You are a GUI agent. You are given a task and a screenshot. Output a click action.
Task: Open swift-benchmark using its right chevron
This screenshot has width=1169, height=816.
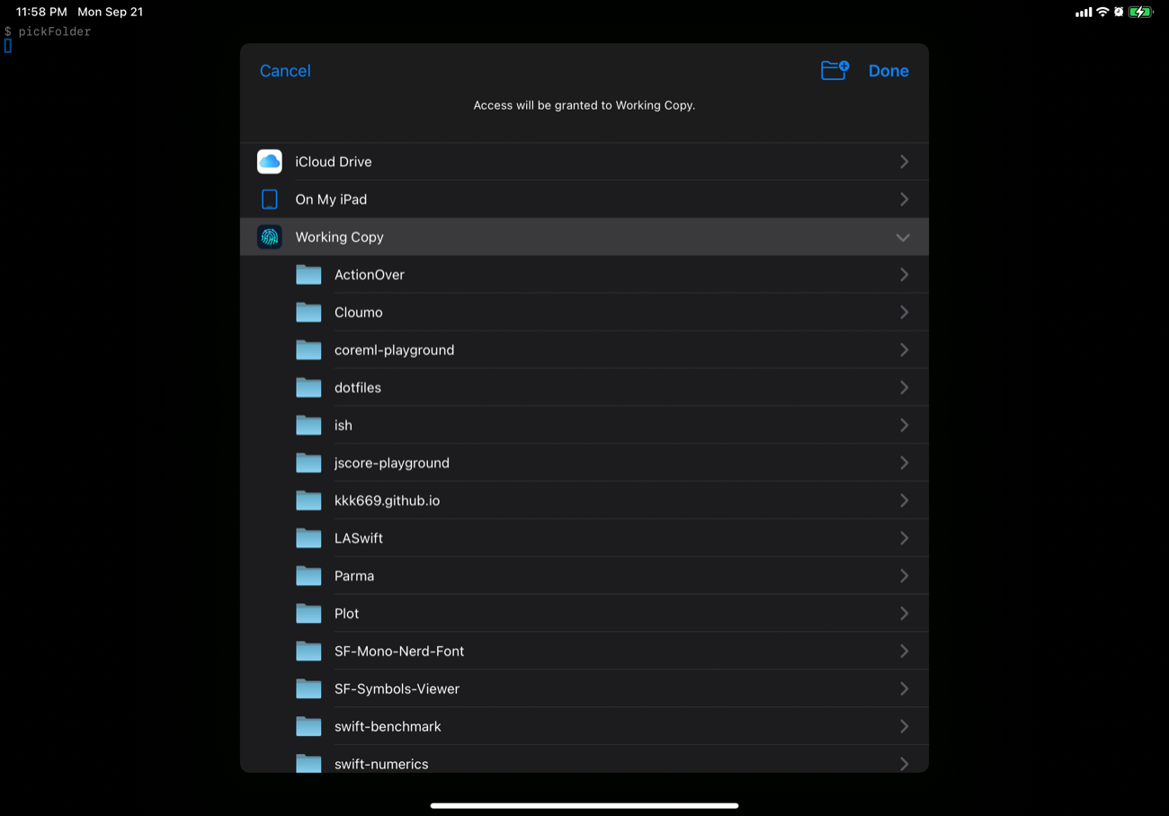tap(904, 727)
